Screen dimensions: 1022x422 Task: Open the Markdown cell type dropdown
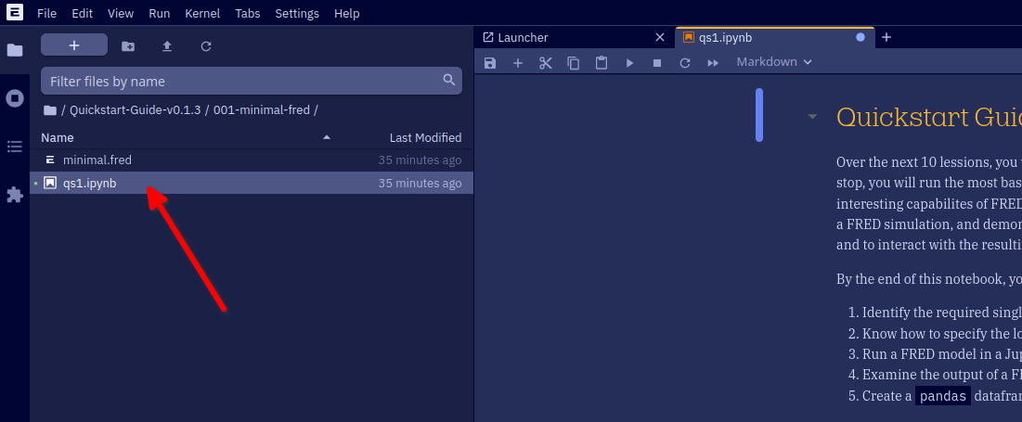tap(774, 62)
